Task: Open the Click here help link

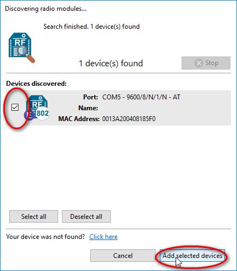Action: tap(103, 237)
